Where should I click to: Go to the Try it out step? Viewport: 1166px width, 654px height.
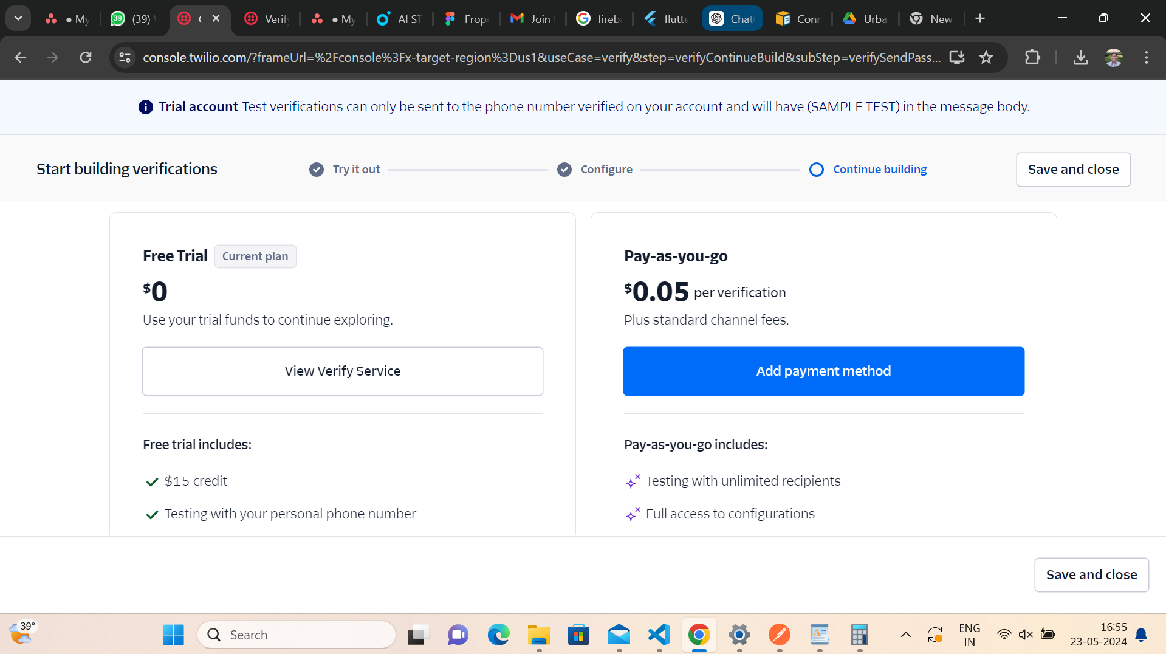(x=345, y=169)
